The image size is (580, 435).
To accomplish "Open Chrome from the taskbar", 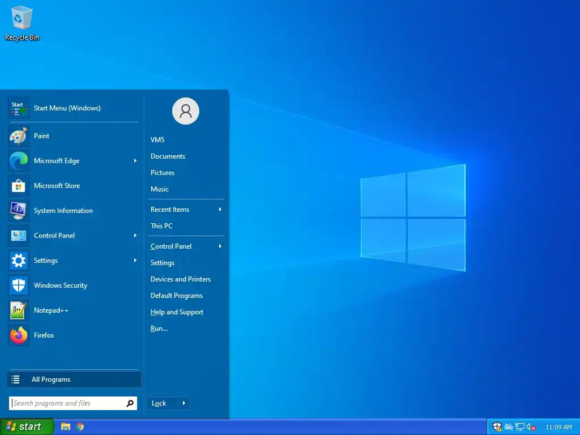I will [80, 427].
